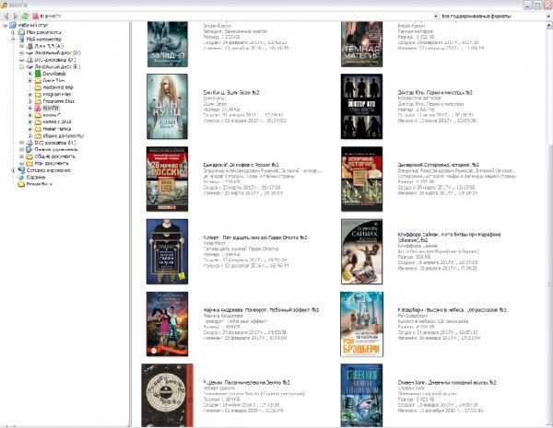The height and width of the screenshot is (428, 553).
Task: Open the Стивен Холл shark book cover
Action: point(361,395)
